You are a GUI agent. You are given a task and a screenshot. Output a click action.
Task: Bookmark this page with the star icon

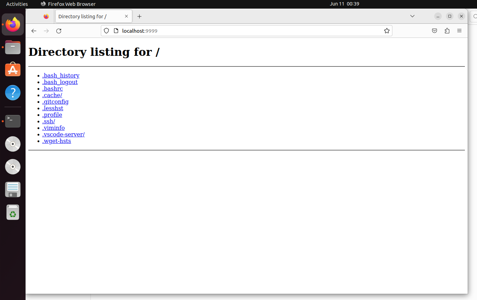click(387, 31)
